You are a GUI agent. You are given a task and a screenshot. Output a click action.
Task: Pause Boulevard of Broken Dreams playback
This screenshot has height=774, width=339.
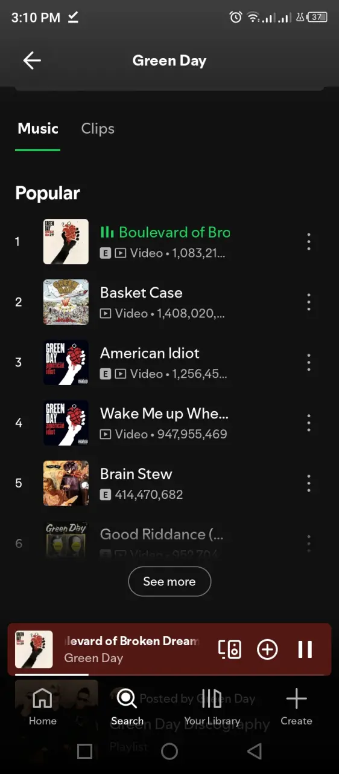(x=305, y=649)
